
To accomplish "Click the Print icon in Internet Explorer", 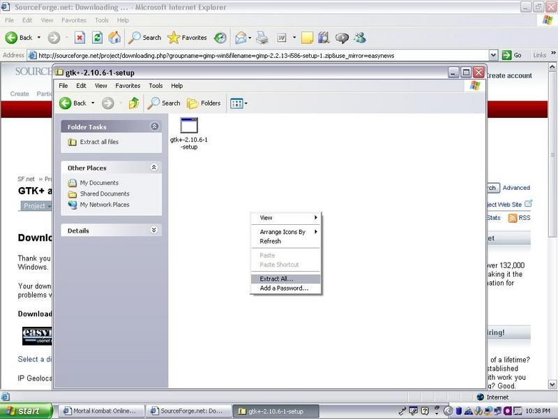I will pos(262,38).
